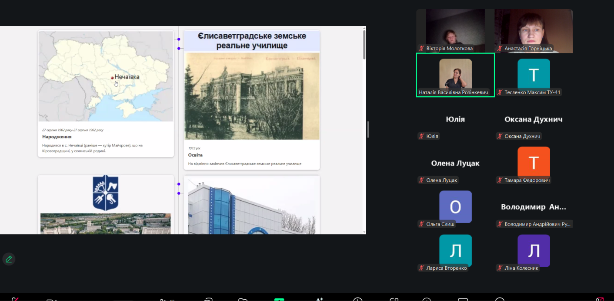This screenshot has height=301, width=614.
Task: Click the divider handle beside shared screen
Action: [368, 130]
